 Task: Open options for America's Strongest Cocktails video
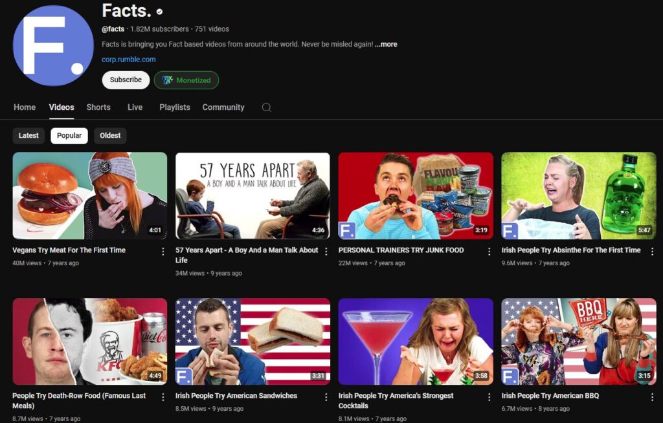point(489,397)
